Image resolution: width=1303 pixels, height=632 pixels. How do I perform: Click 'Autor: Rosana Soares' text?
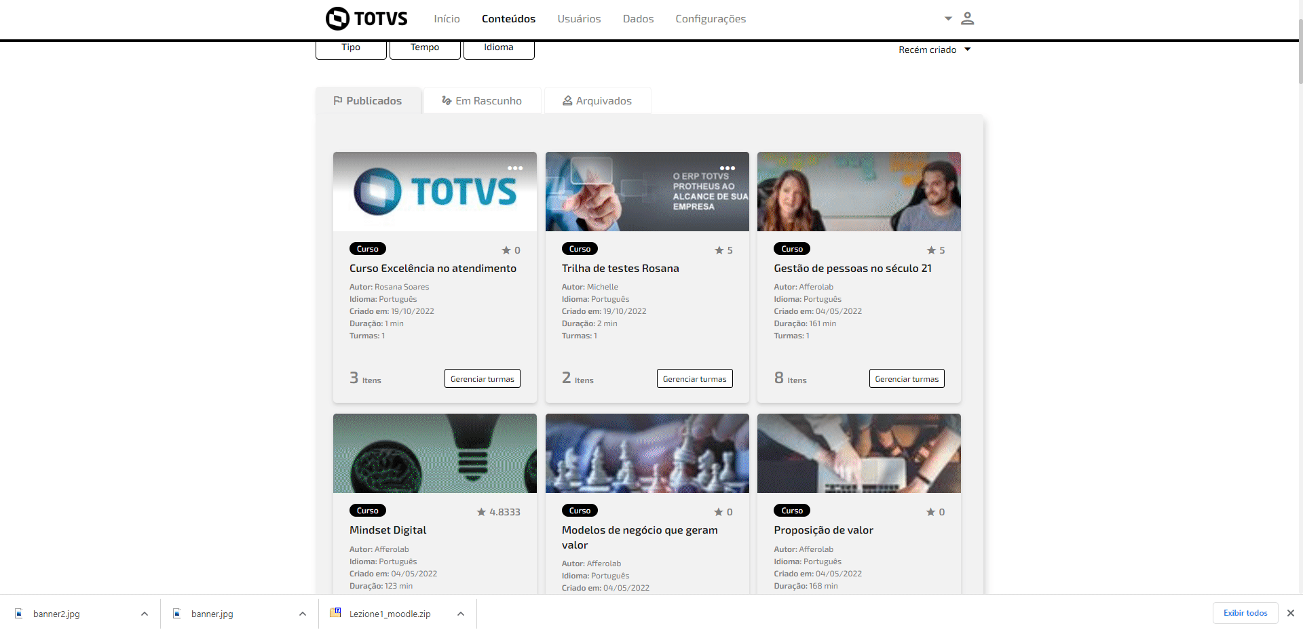(390, 287)
